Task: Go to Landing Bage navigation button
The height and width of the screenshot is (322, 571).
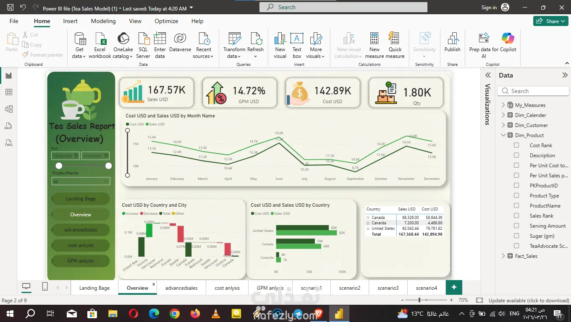Action: [x=81, y=199]
